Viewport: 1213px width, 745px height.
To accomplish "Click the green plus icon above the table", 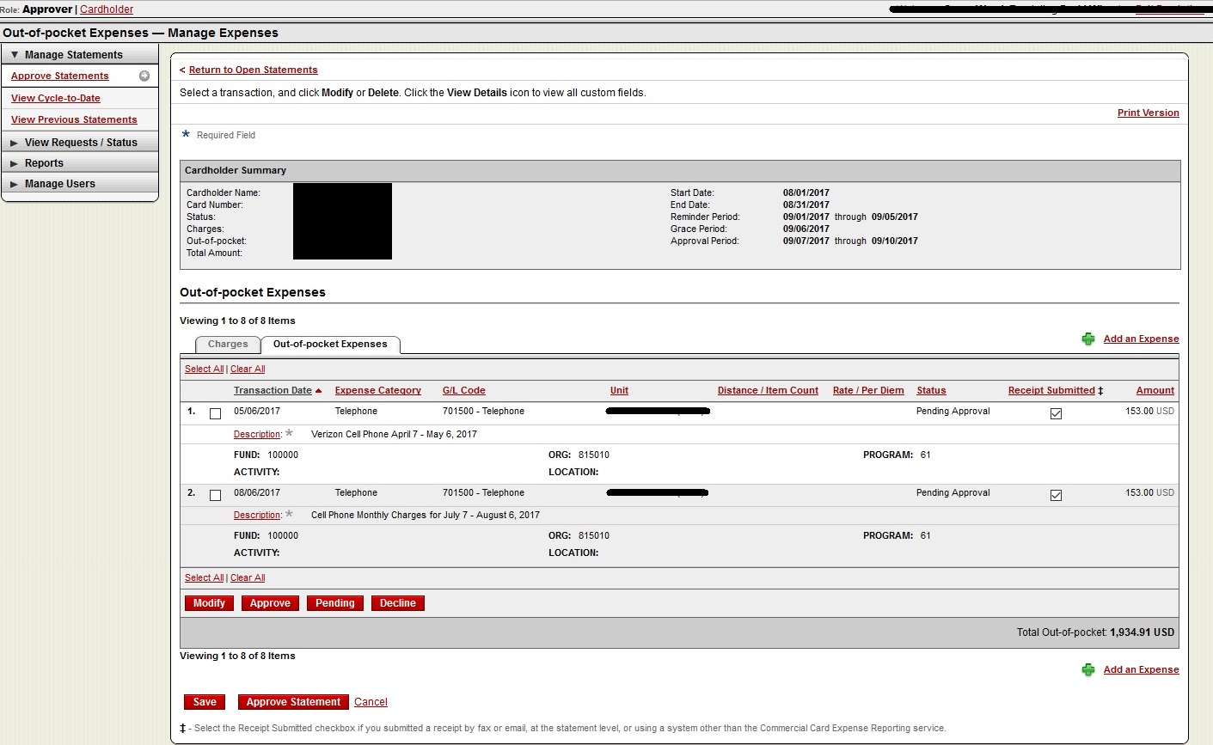I will [x=1088, y=339].
